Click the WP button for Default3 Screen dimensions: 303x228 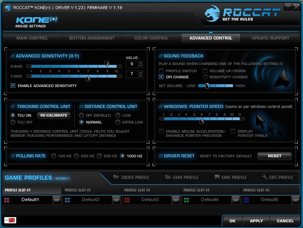pos(176,200)
